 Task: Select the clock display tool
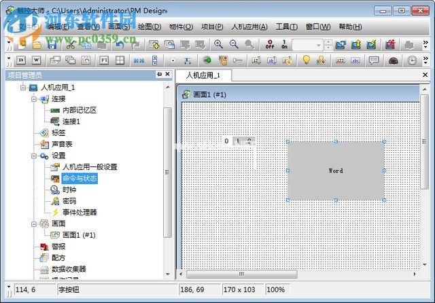(412, 60)
